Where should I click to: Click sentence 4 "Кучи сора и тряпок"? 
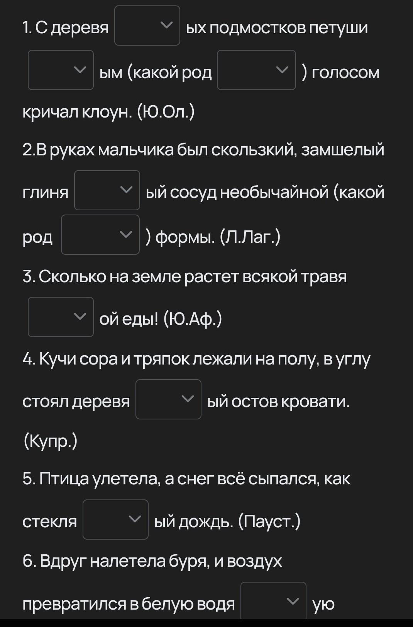click(196, 360)
